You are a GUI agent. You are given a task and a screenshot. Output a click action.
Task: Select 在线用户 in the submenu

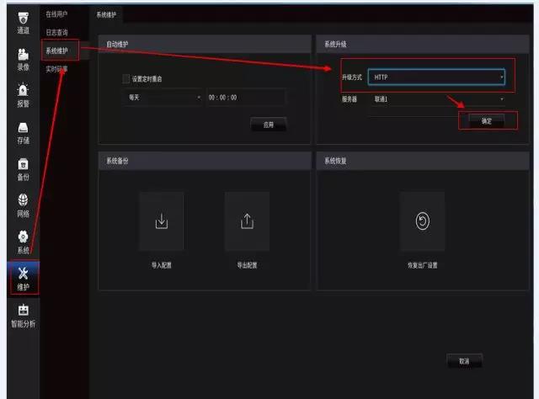click(x=56, y=14)
